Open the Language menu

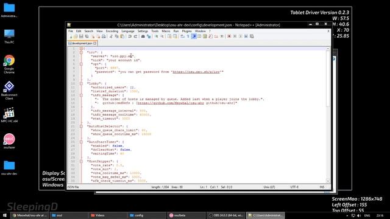click(x=128, y=31)
